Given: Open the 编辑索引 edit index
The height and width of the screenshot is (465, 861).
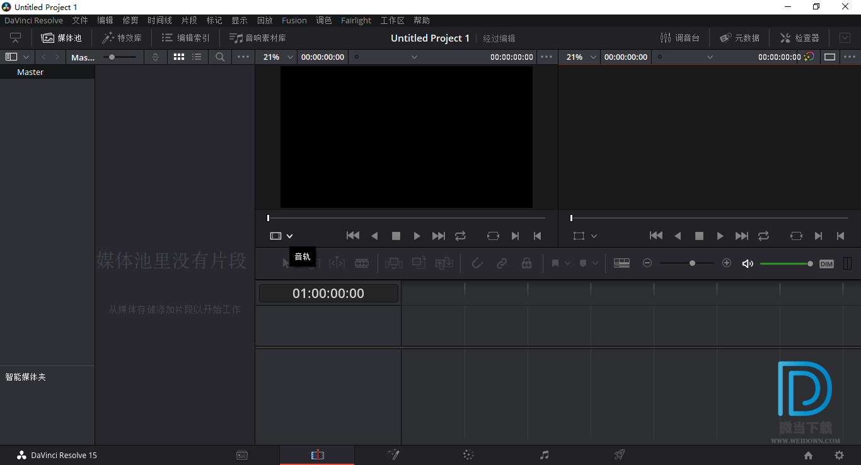Looking at the screenshot, I should [185, 38].
